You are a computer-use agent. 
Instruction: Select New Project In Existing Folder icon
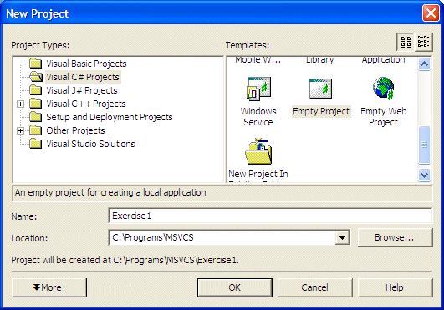(258, 151)
